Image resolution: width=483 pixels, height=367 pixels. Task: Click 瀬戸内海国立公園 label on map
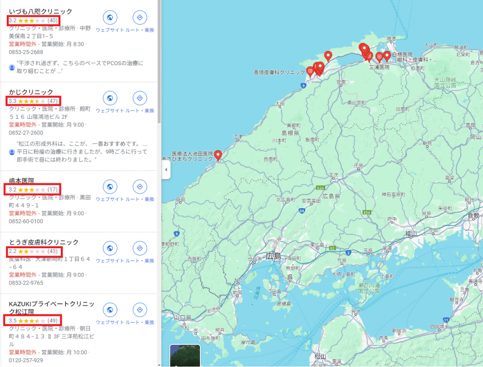(x=369, y=288)
